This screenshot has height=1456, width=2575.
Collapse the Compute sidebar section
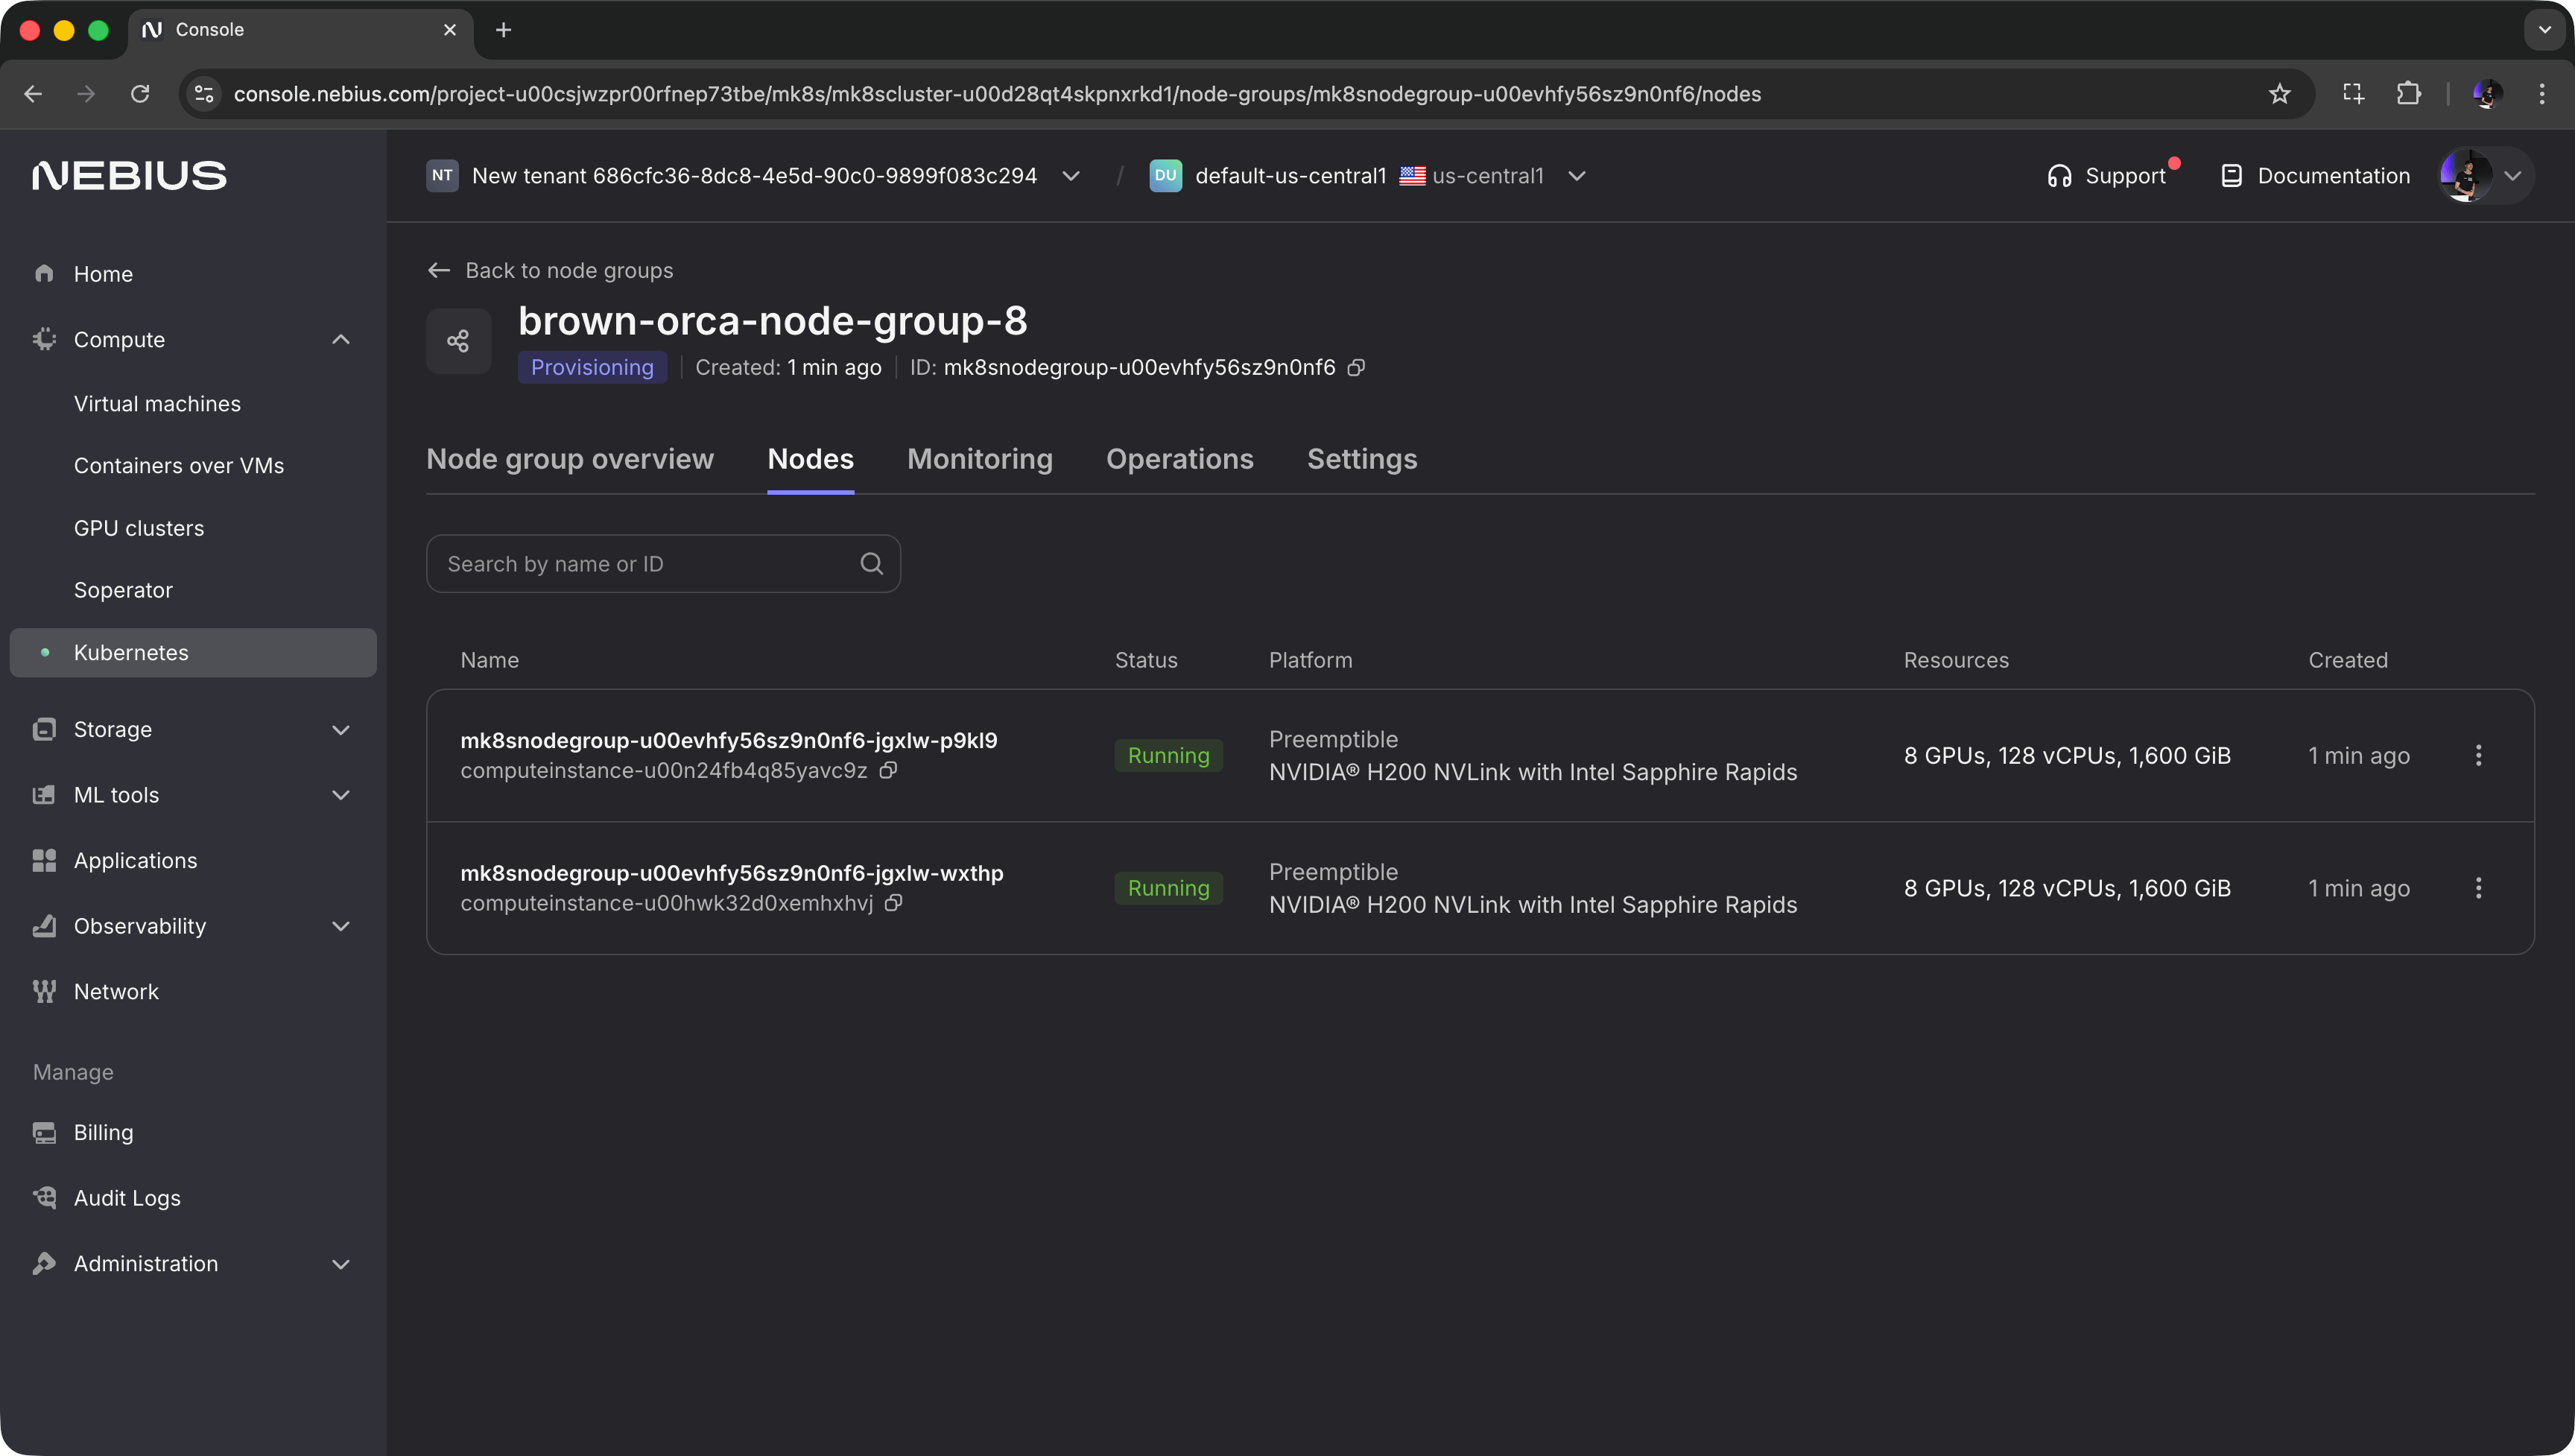coord(341,340)
